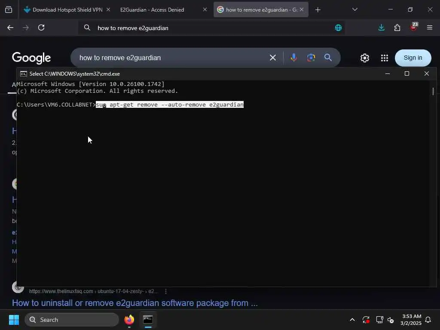Search by image with Google Lens

point(311,58)
